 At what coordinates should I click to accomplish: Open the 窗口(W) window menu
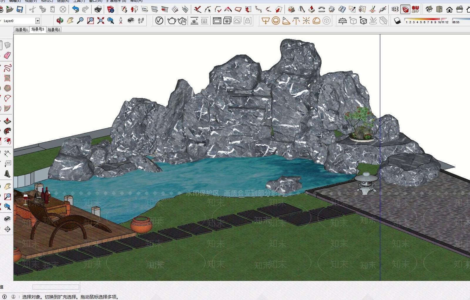95,1
